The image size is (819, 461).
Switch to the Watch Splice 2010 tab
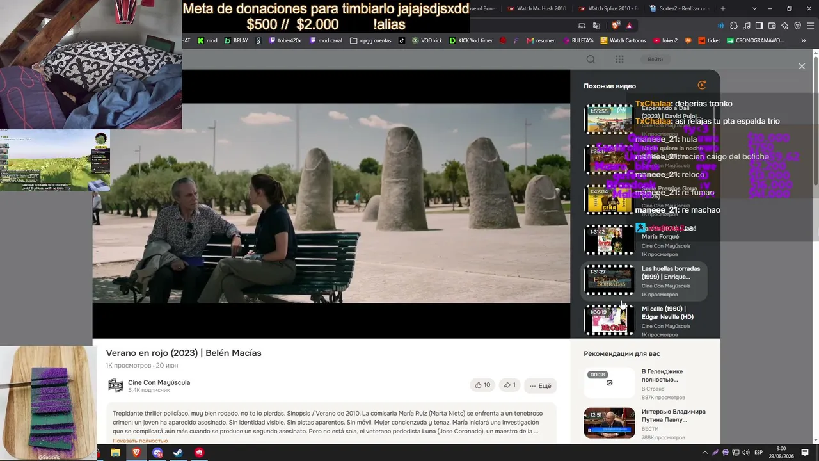click(x=608, y=8)
